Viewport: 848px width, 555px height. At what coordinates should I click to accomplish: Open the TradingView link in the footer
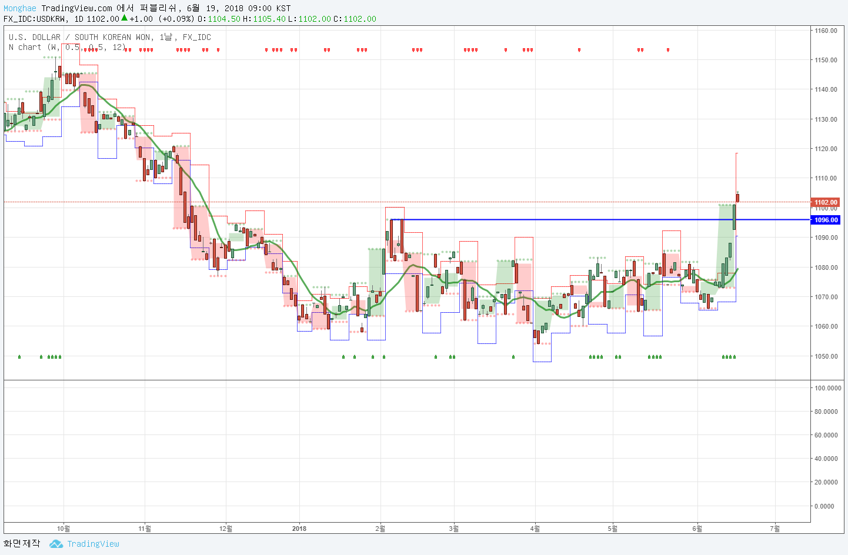[x=93, y=544]
